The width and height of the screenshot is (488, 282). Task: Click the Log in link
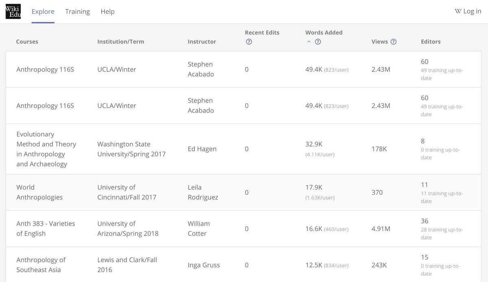[x=468, y=11]
